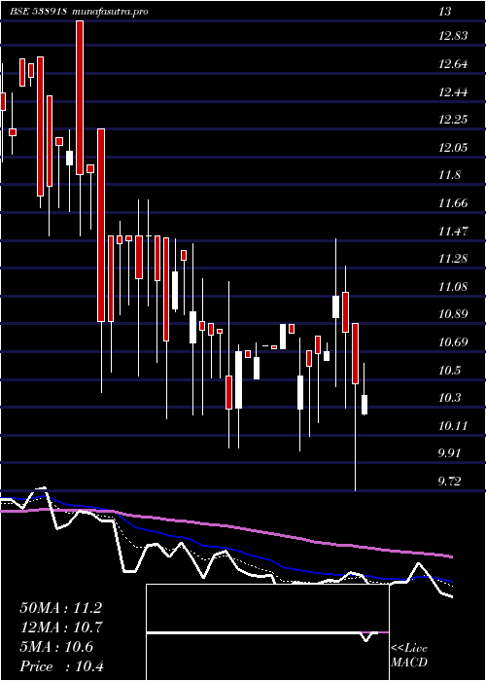The image size is (486, 681).
Task: Click the 10.89 axis label
Action: [x=453, y=314]
